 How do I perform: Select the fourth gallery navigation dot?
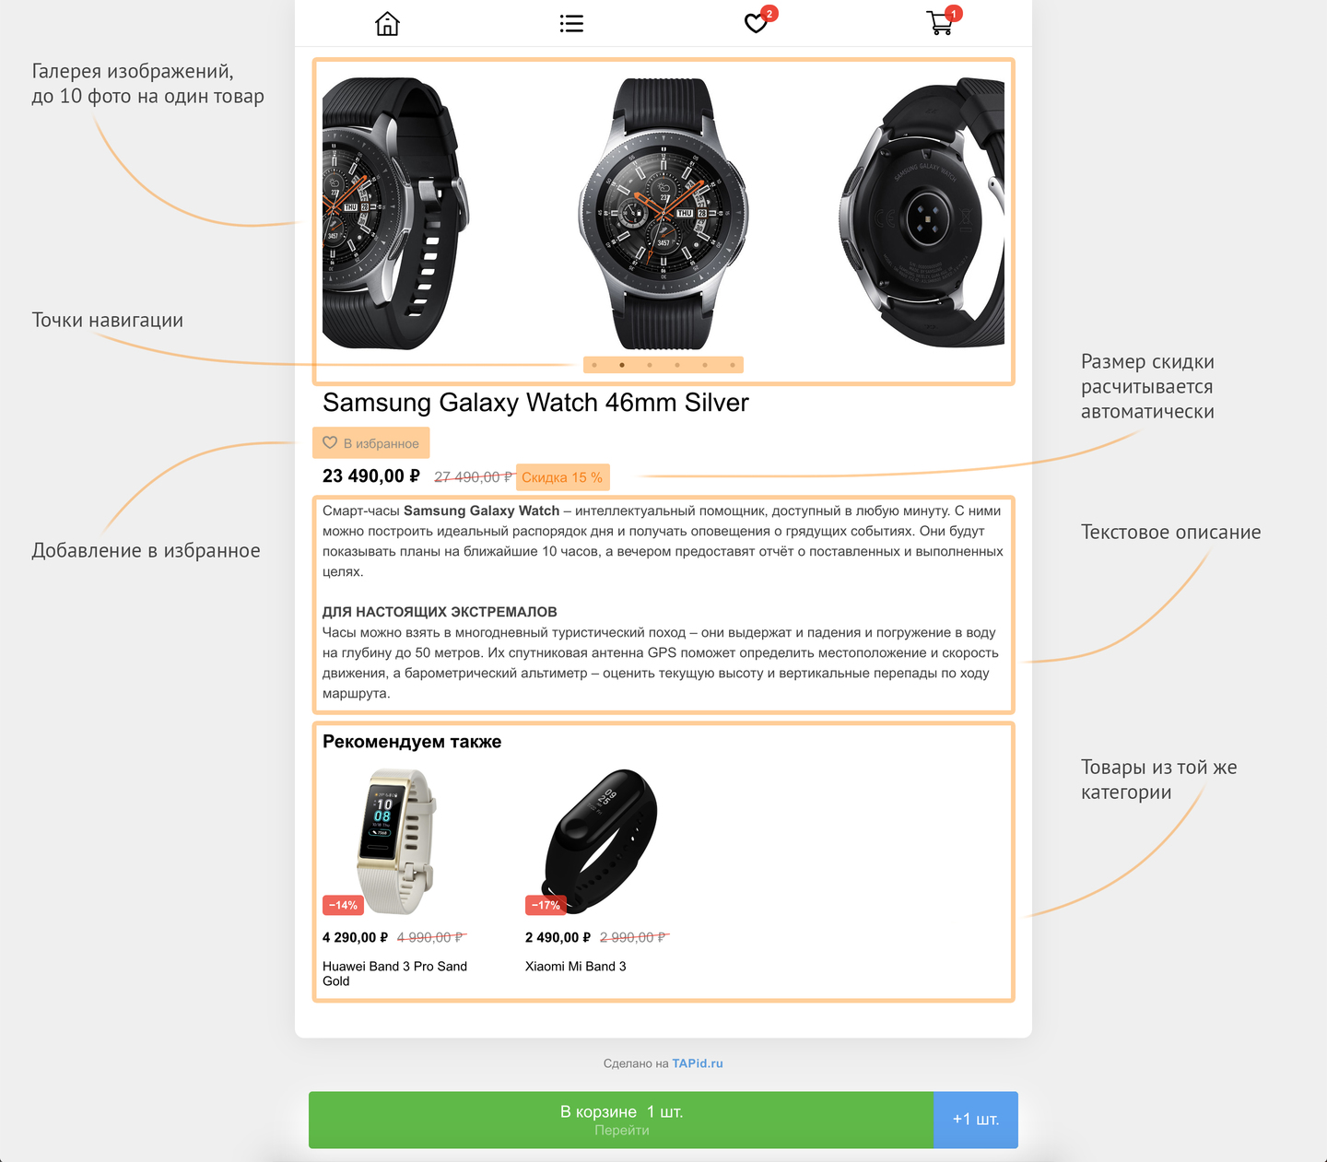click(677, 365)
